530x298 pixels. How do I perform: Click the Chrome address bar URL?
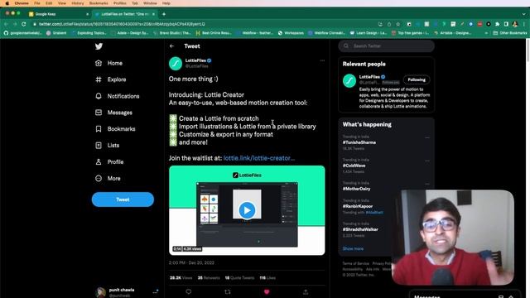point(122,24)
